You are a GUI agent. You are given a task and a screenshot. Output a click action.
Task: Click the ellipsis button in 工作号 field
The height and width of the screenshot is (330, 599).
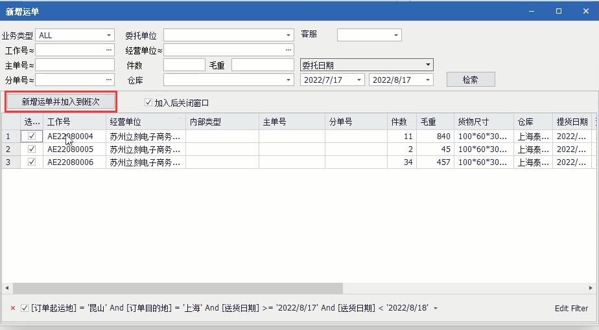coord(108,50)
